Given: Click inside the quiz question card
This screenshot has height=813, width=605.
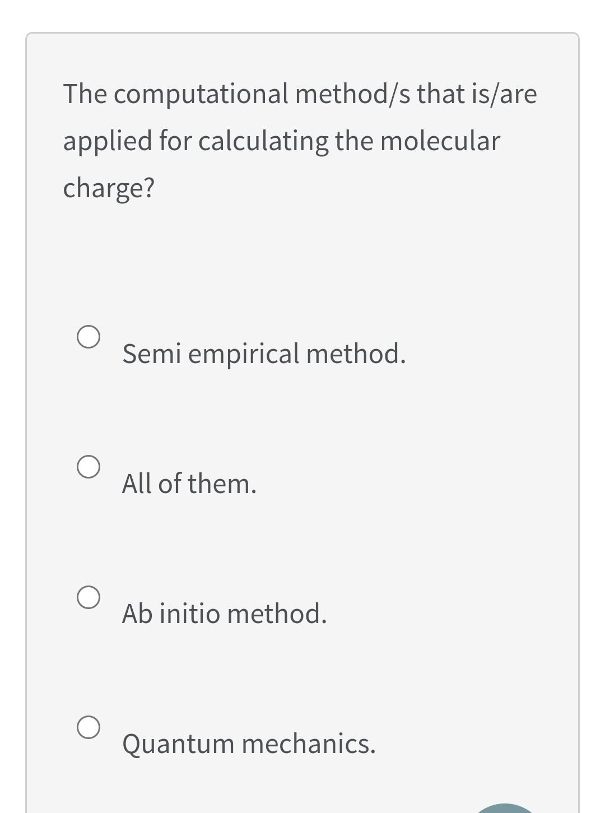Looking at the screenshot, I should [302, 392].
